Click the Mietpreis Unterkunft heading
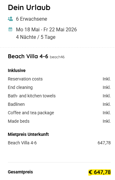Screen dimensions: 115x180 (28, 134)
